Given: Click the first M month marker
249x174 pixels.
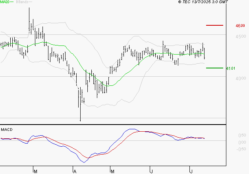Looking at the screenshot, I should click(36, 172).
